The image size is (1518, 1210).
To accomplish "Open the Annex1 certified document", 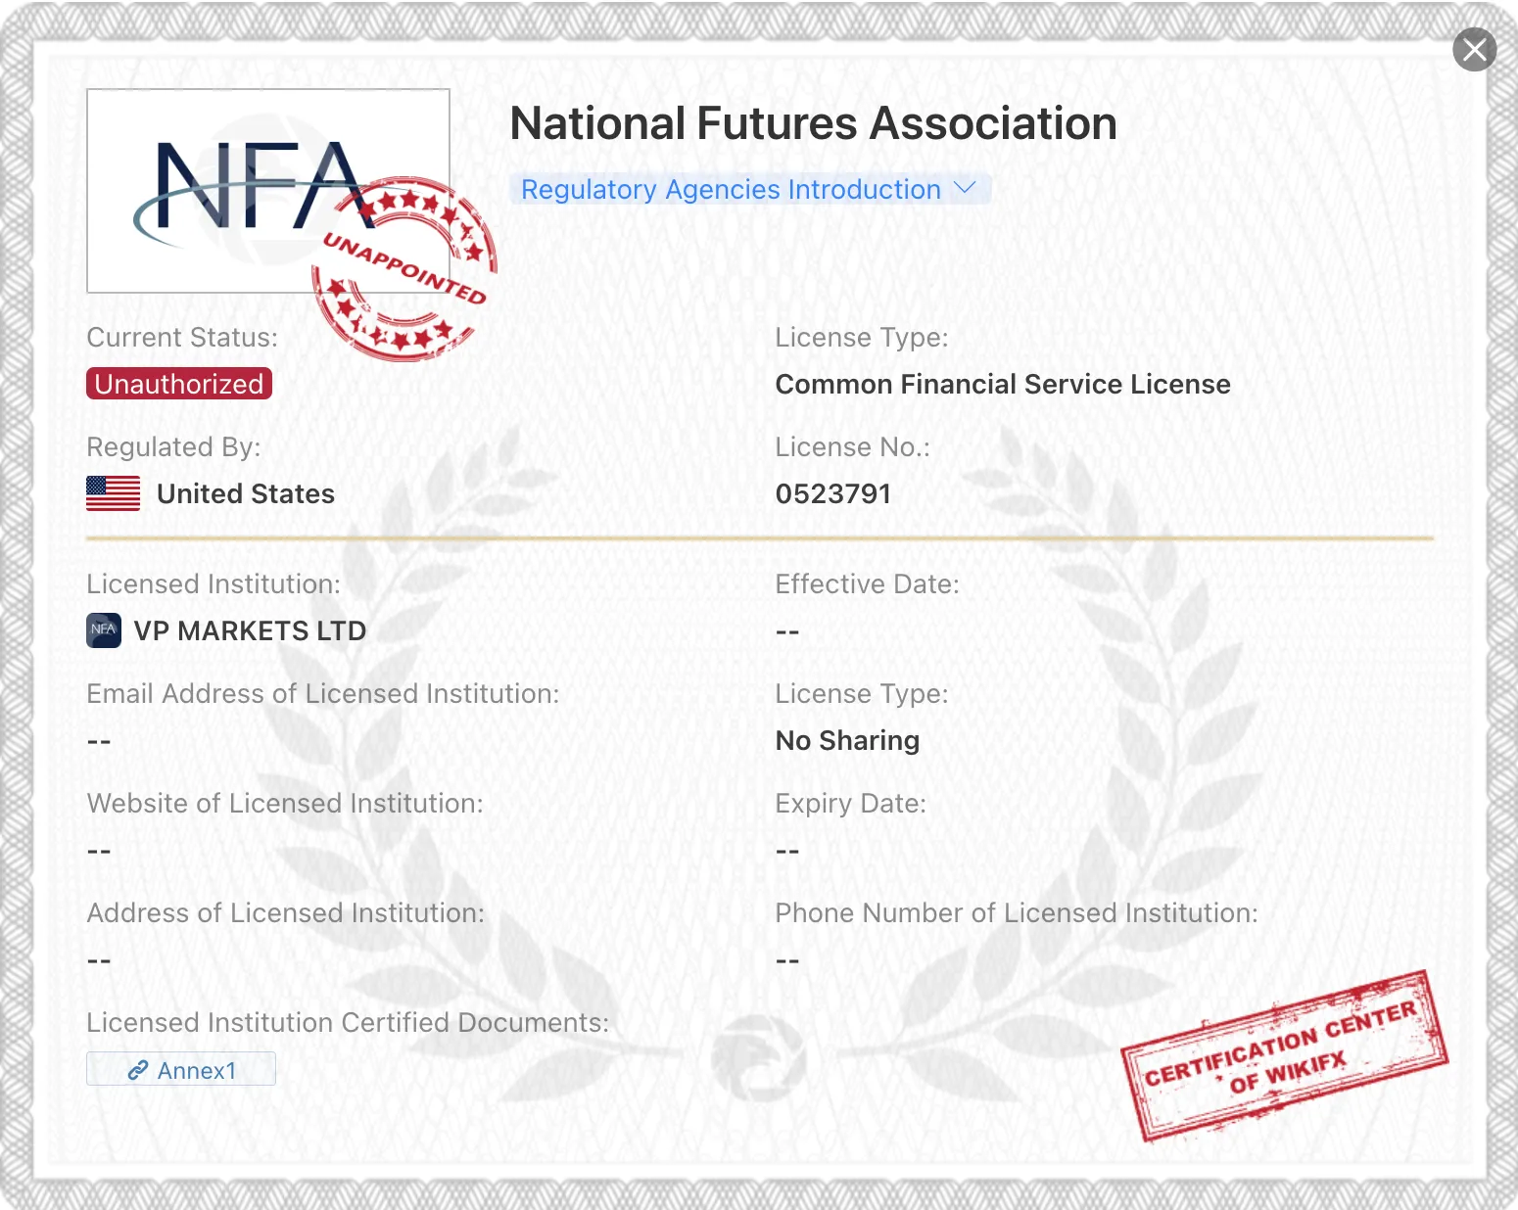I will (x=181, y=1070).
